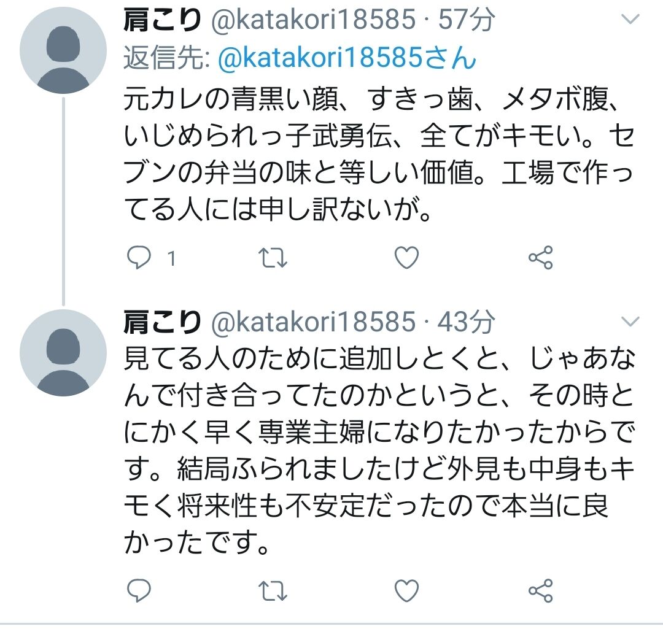
Task: Open the second tweet's profile avatar
Action: tap(63, 353)
